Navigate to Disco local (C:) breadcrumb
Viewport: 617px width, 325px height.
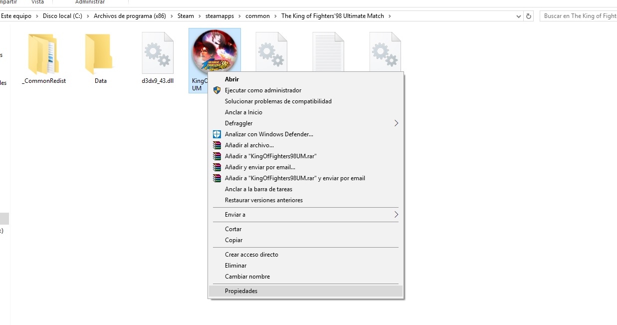(62, 16)
